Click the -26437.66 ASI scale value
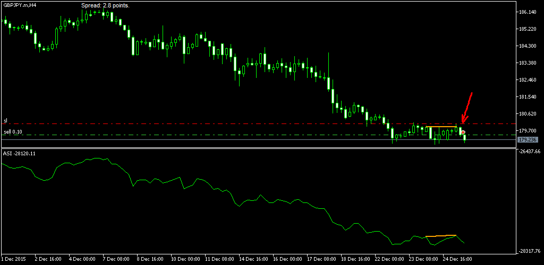 529,151
